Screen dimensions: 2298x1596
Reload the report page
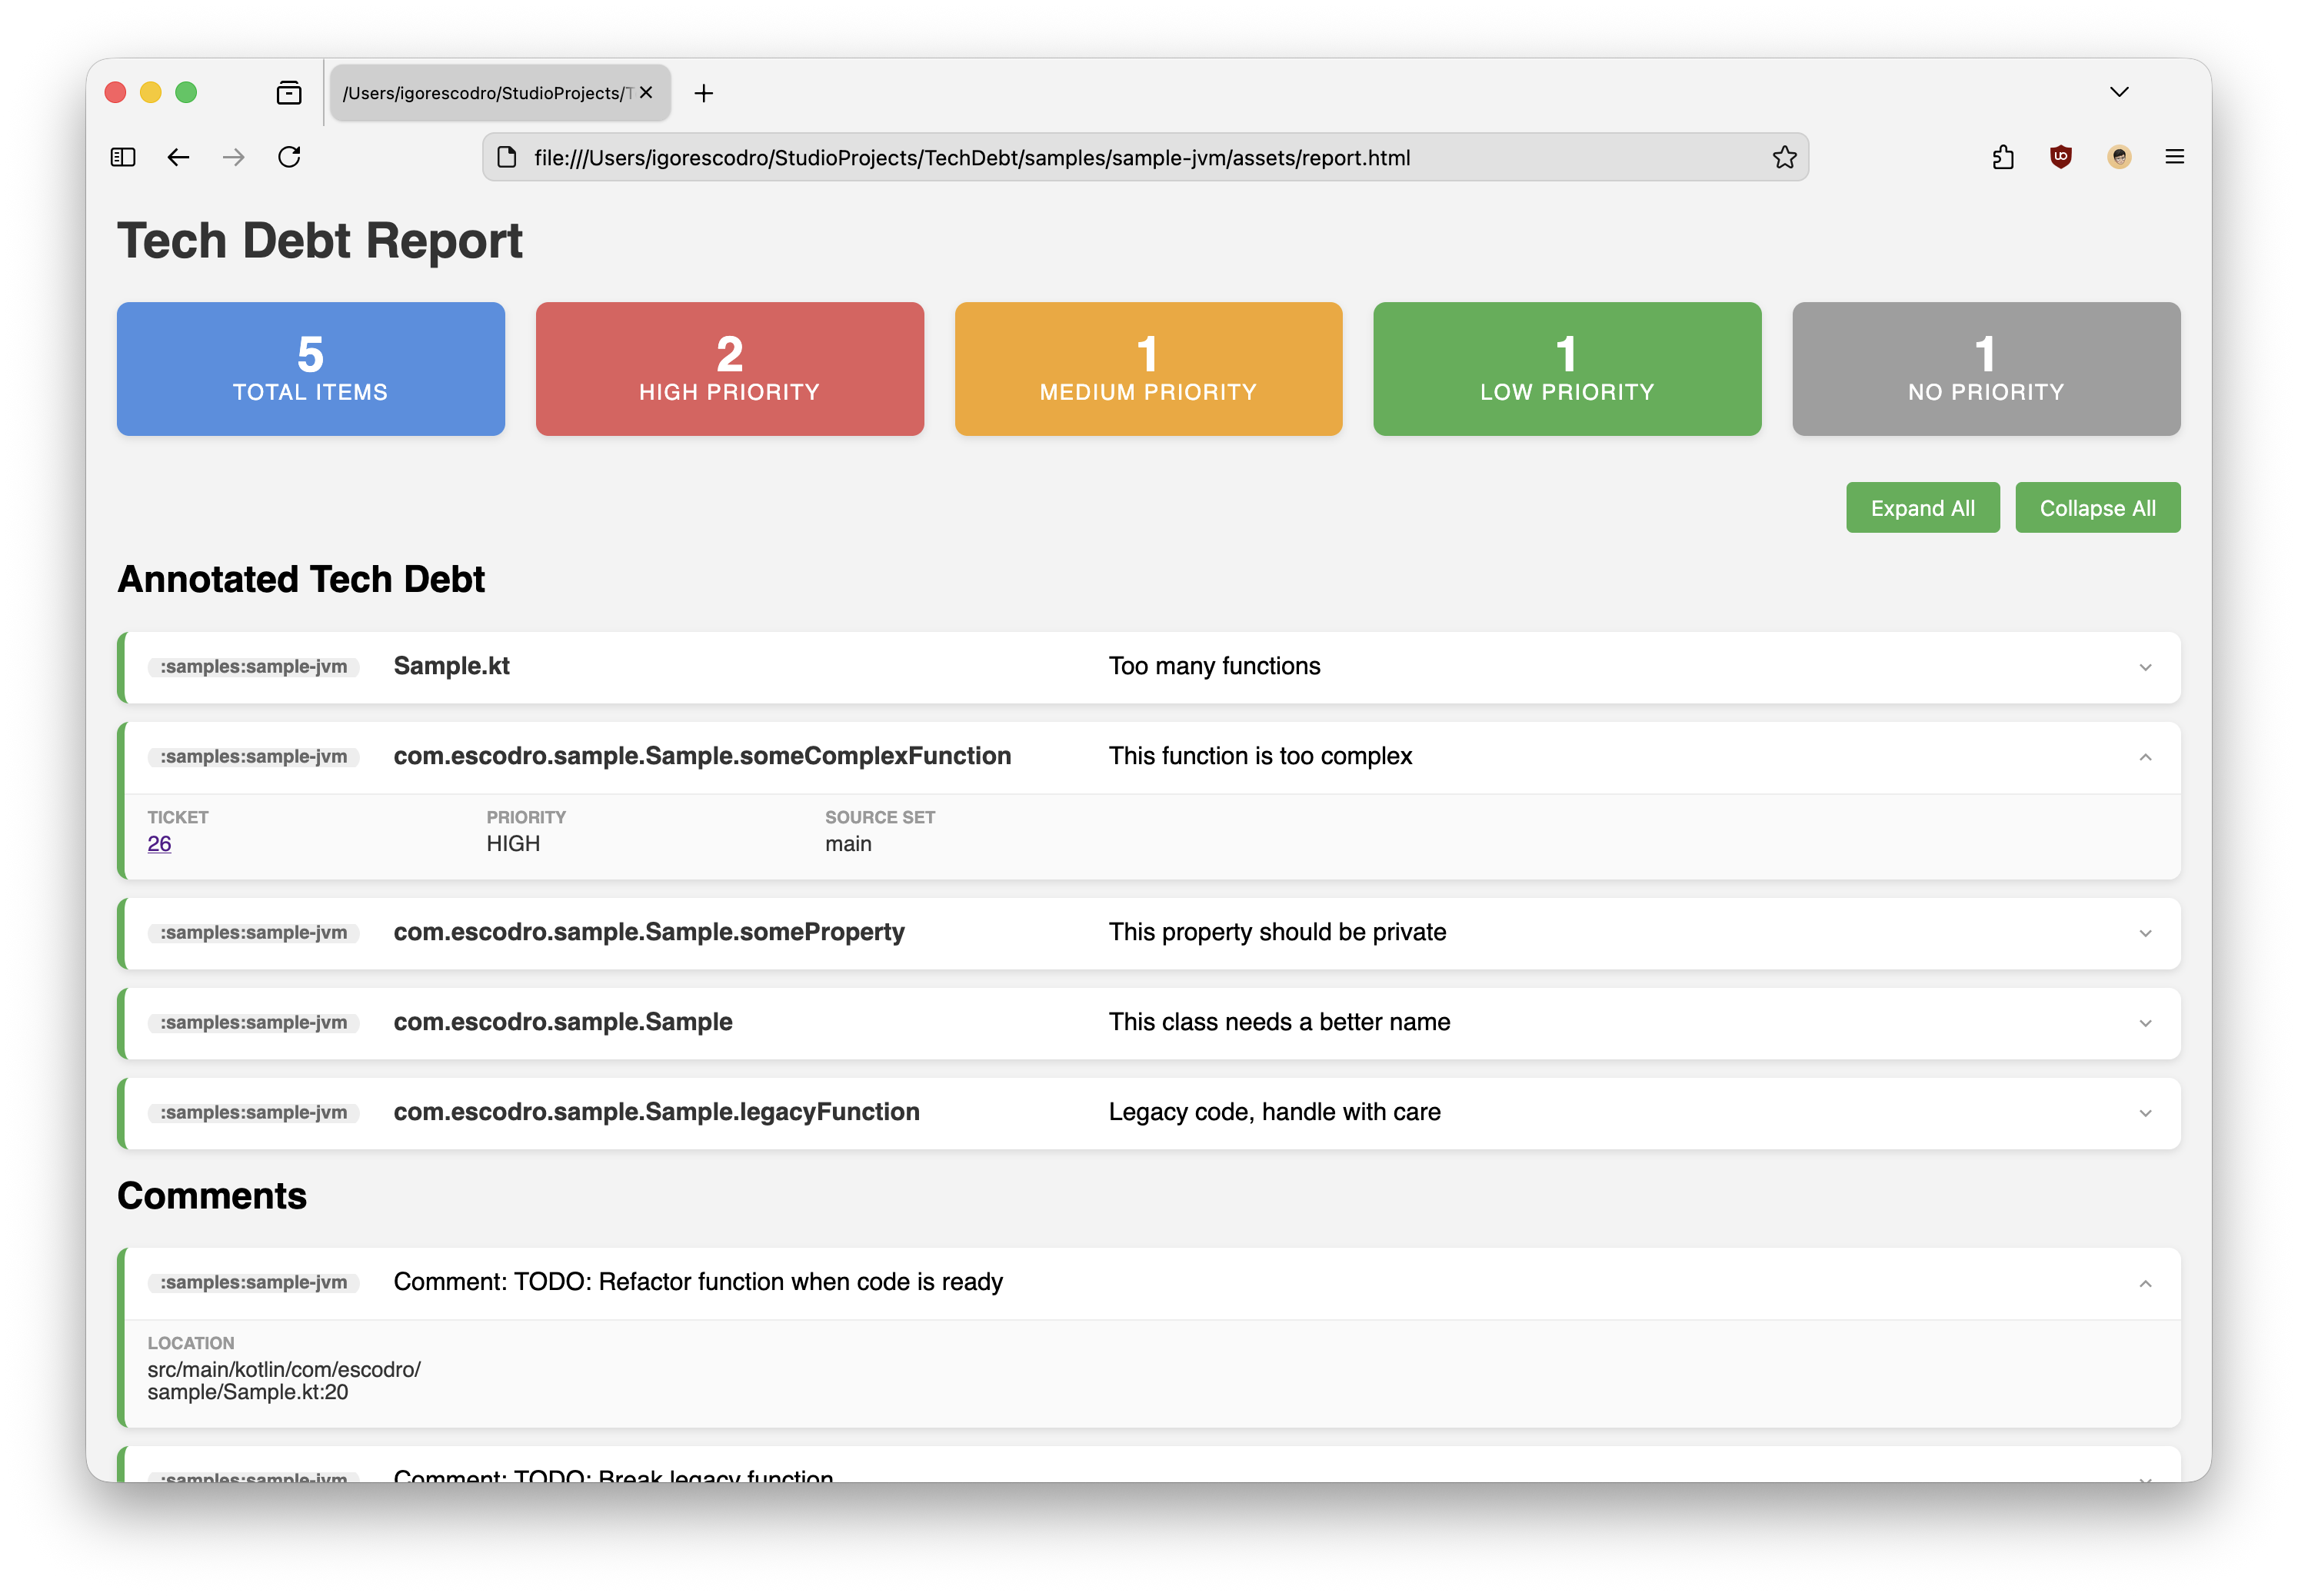click(289, 157)
